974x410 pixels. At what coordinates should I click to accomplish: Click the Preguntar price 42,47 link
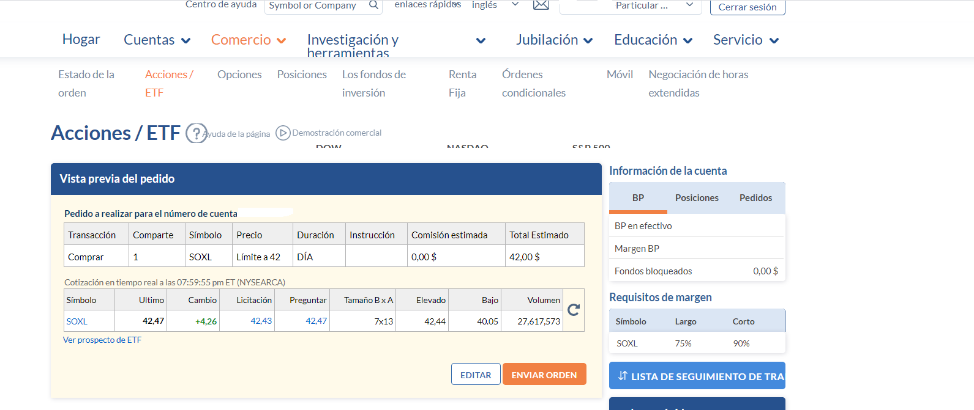point(317,321)
